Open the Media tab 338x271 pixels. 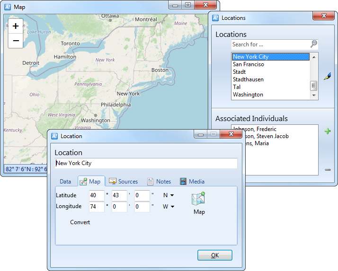pos(192,182)
